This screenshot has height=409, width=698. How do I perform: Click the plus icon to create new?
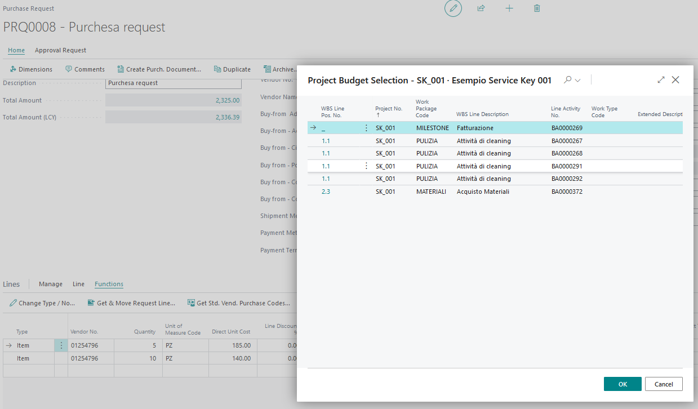coord(509,8)
